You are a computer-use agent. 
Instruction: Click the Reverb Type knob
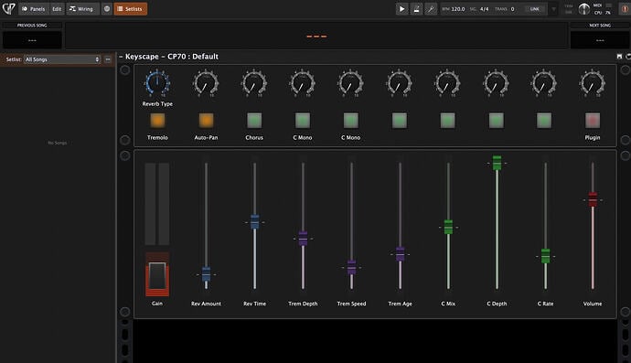157,83
